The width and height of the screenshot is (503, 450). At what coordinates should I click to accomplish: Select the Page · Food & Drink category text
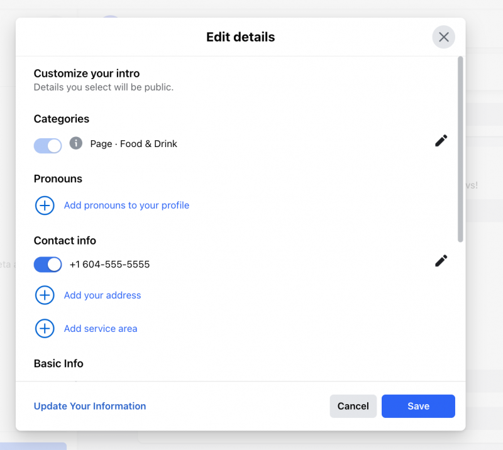(x=133, y=144)
